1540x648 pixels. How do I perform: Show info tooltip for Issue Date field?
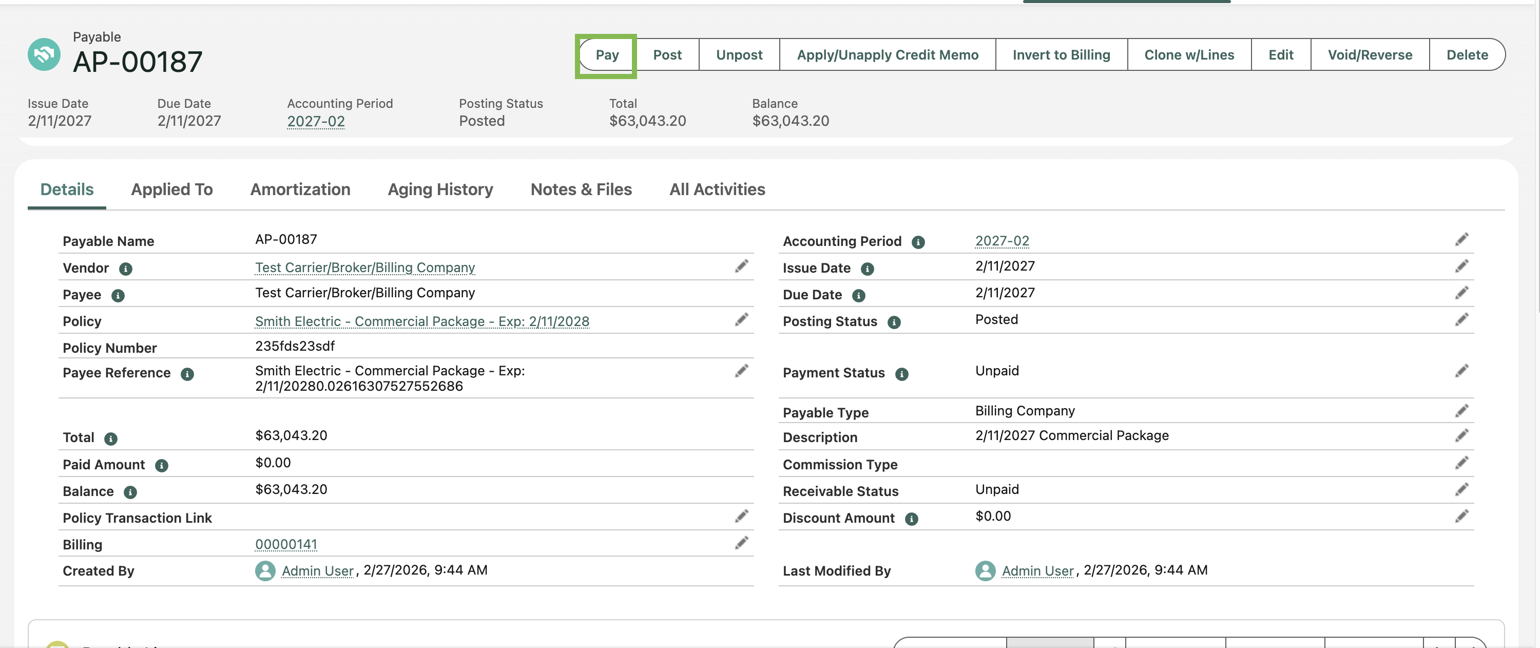click(x=867, y=269)
